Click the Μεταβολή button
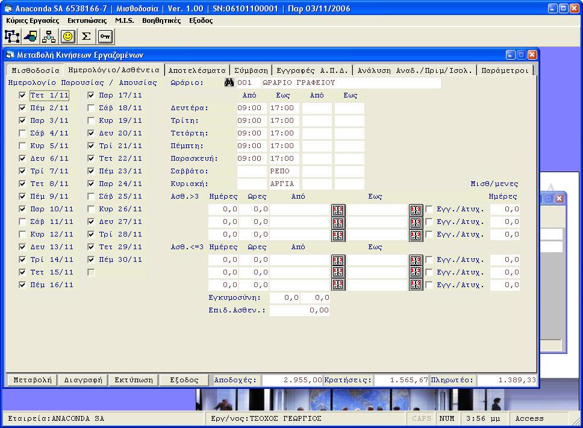The width and height of the screenshot is (583, 428). pyautogui.click(x=33, y=380)
